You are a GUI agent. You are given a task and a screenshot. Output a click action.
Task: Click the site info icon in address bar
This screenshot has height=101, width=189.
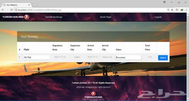(16, 10)
